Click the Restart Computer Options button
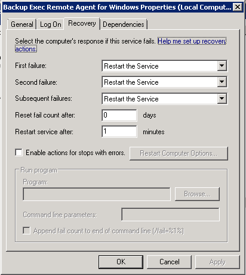 [179, 153]
